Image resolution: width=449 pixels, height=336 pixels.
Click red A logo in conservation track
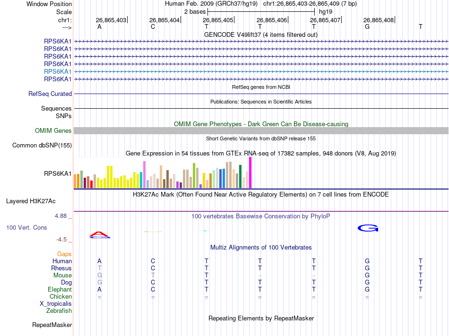pyautogui.click(x=99, y=235)
